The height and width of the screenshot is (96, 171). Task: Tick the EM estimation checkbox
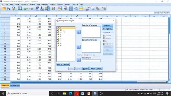[x=104, y=41]
